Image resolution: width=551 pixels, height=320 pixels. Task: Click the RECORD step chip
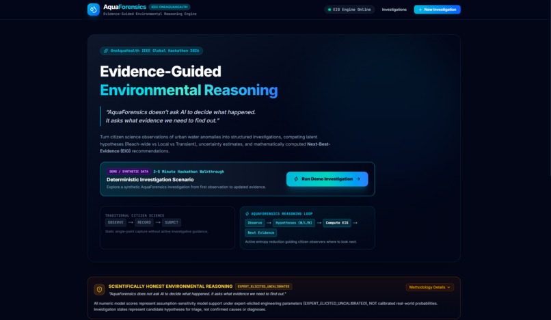(144, 223)
